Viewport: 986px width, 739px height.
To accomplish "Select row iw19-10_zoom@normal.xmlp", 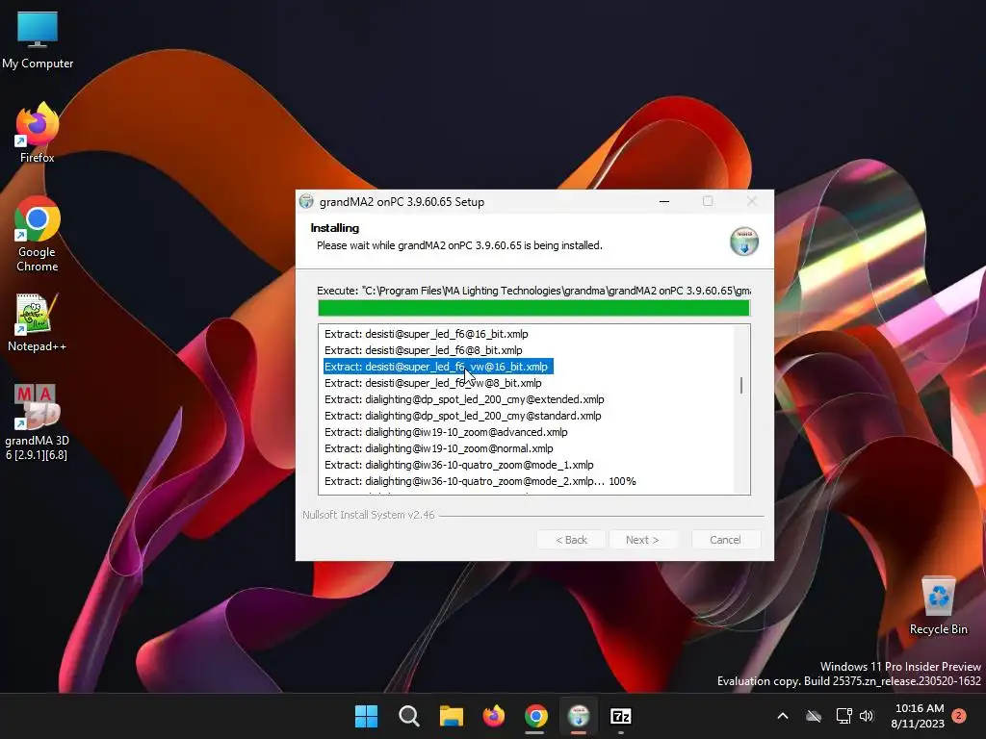I will tap(439, 448).
